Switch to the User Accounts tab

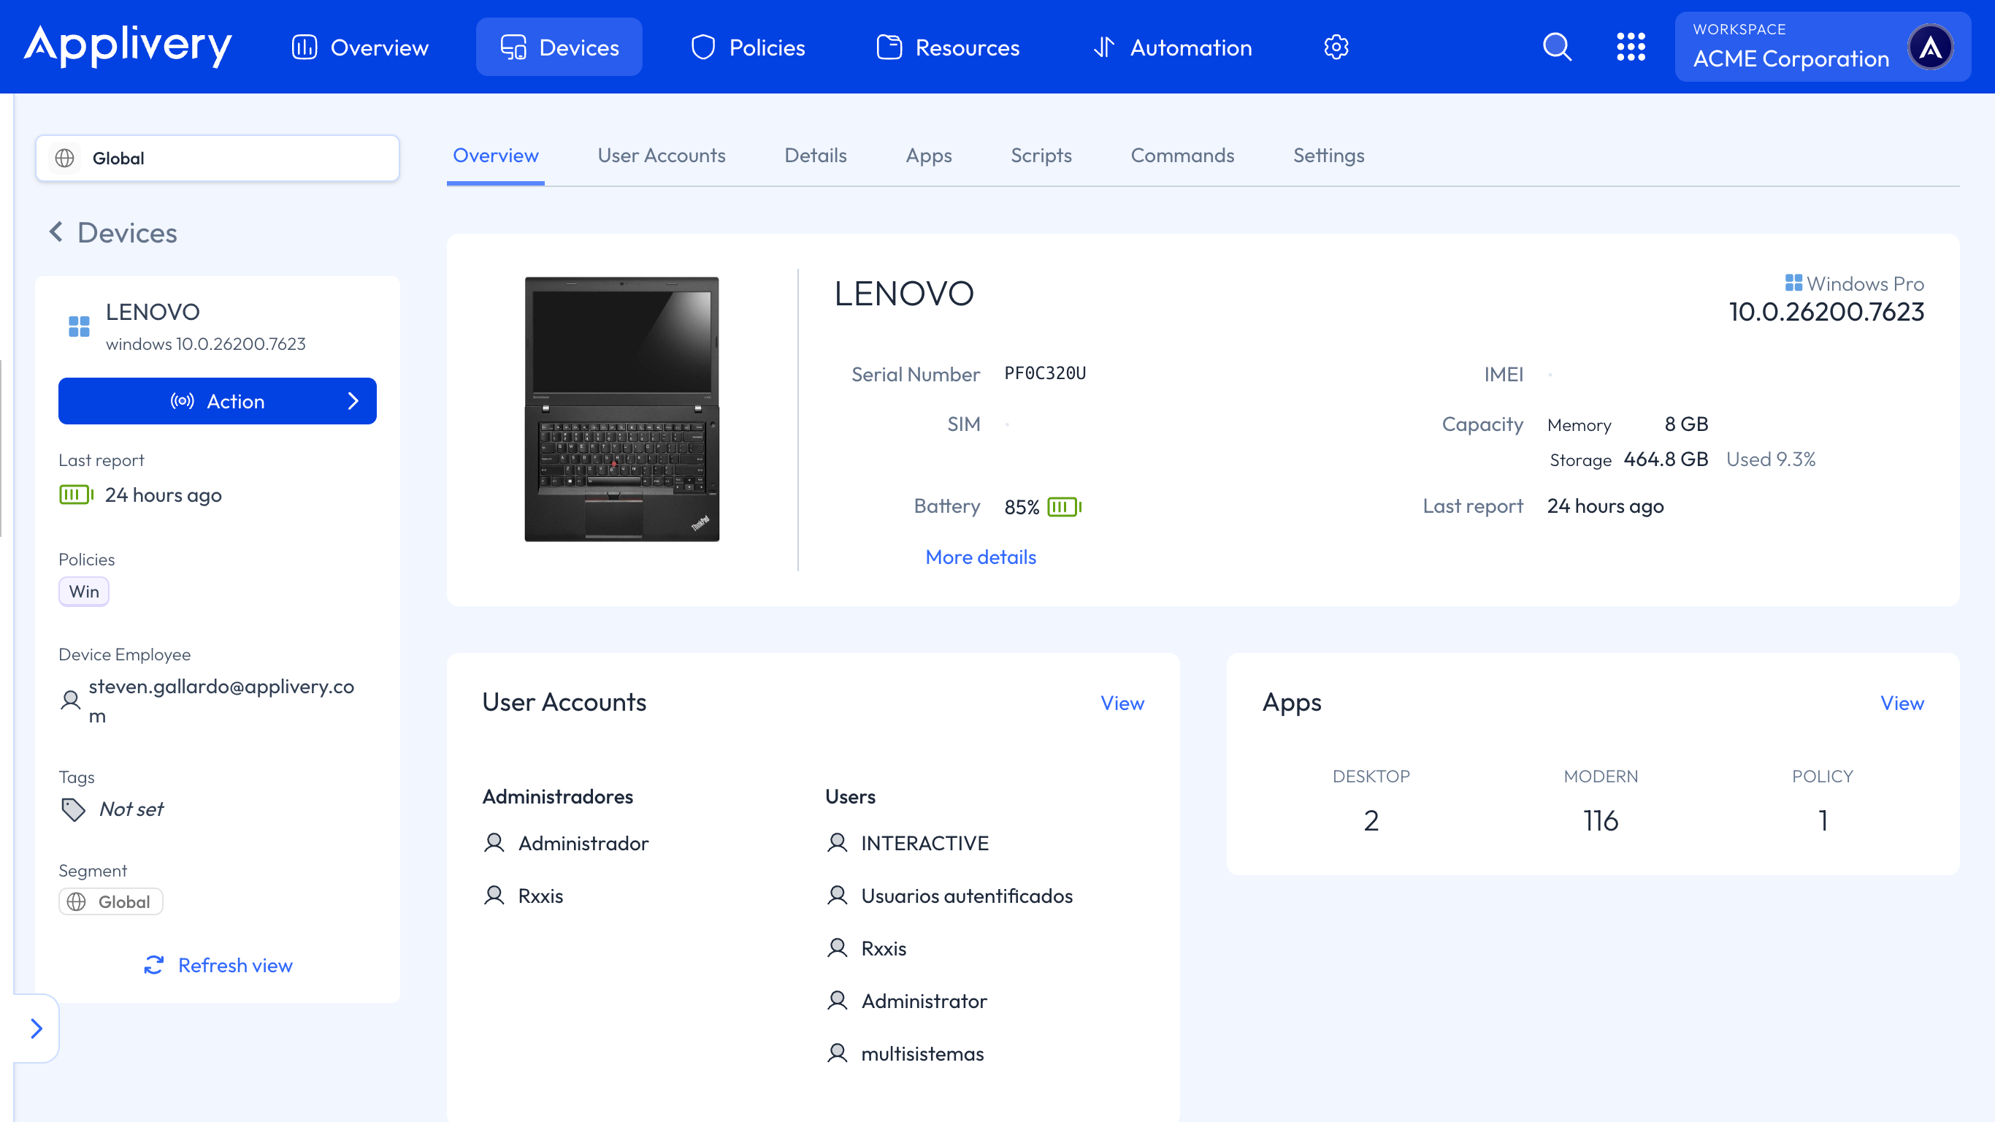click(x=662, y=155)
